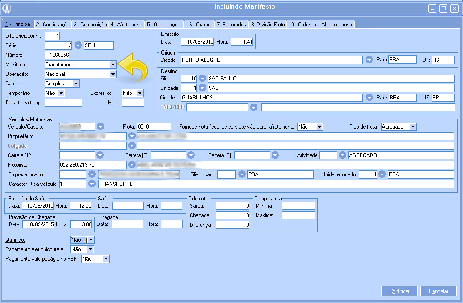Viewport: 463px width, 303px height.
Task: Click the Motorista lookup icon
Action: [x=132, y=165]
